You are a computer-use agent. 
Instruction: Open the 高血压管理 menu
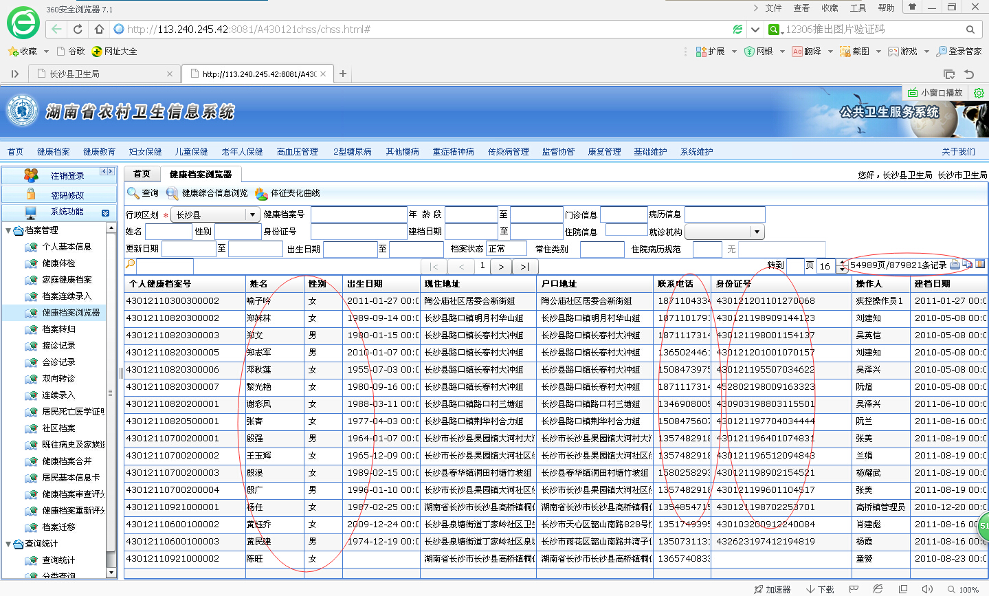[x=297, y=152]
